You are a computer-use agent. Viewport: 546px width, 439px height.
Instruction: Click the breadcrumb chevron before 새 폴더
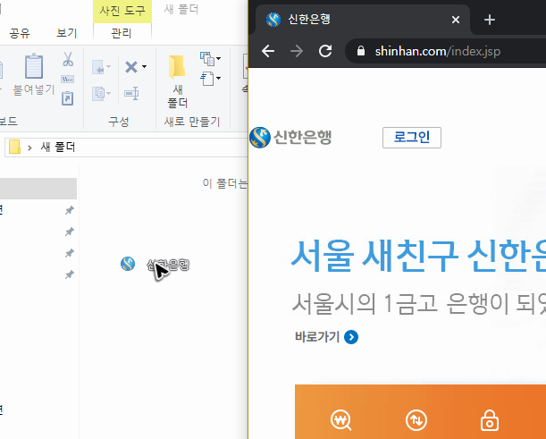tap(30, 148)
